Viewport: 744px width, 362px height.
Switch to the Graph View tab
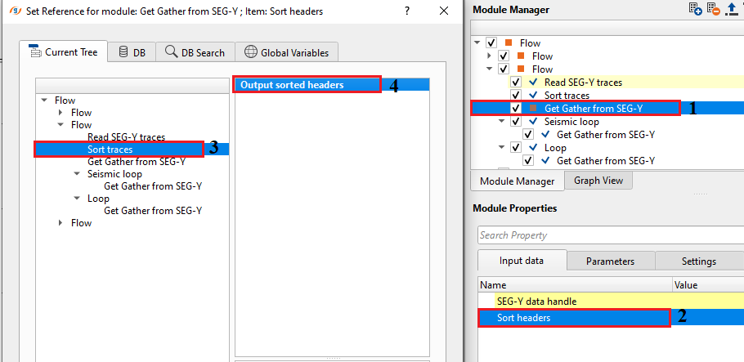pyautogui.click(x=598, y=181)
